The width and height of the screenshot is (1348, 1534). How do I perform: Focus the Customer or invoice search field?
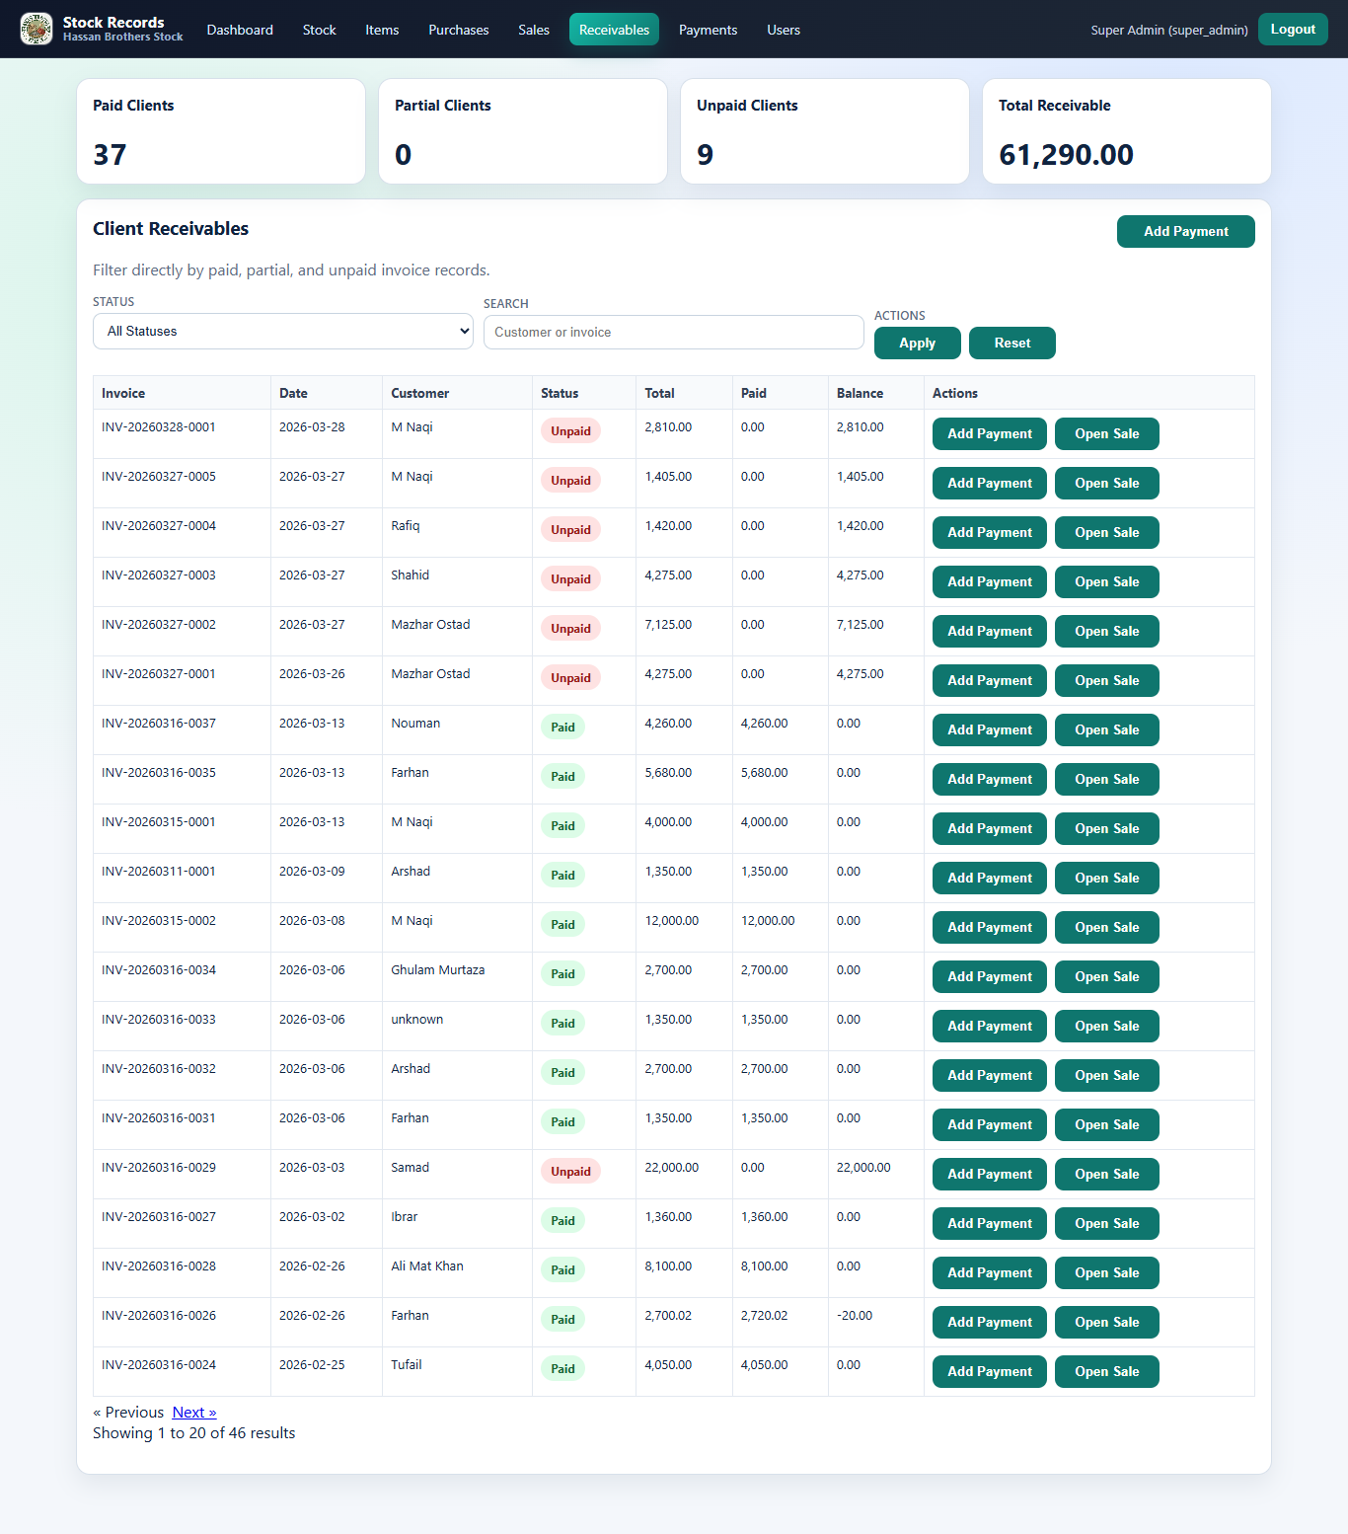click(674, 332)
